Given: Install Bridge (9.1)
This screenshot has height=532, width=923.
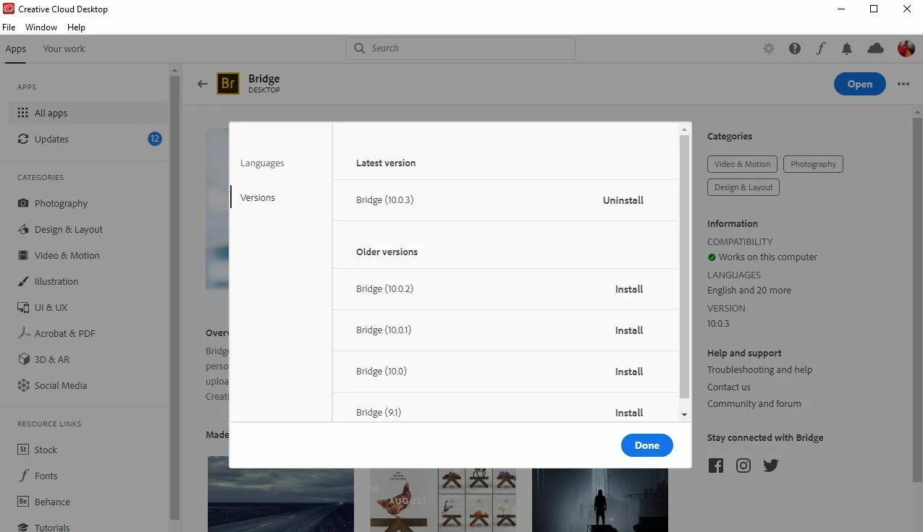Looking at the screenshot, I should (x=629, y=413).
